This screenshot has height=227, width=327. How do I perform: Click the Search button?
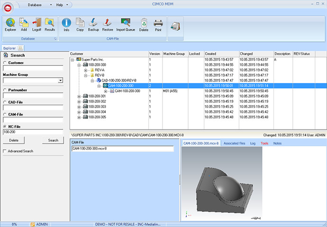pyautogui.click(x=53, y=140)
